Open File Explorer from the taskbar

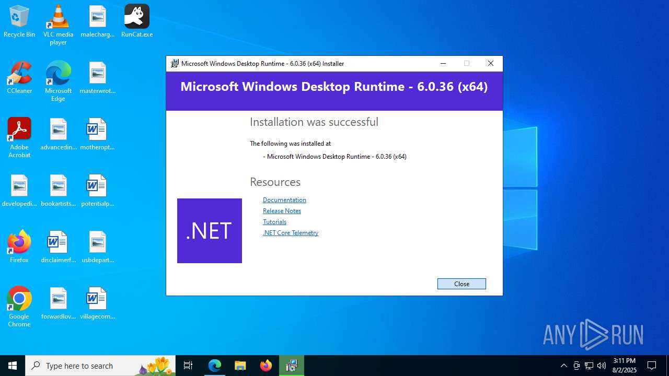[x=240, y=366]
